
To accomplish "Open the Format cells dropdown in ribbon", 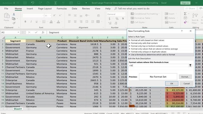I will (x=171, y=22).
